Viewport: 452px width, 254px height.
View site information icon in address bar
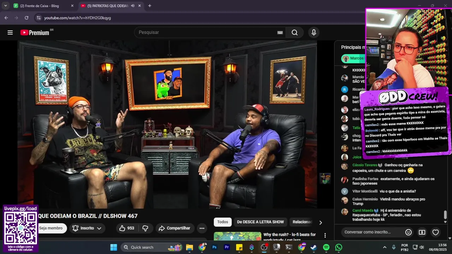[38, 18]
